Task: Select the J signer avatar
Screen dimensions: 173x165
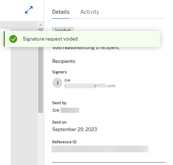Action: click(57, 83)
